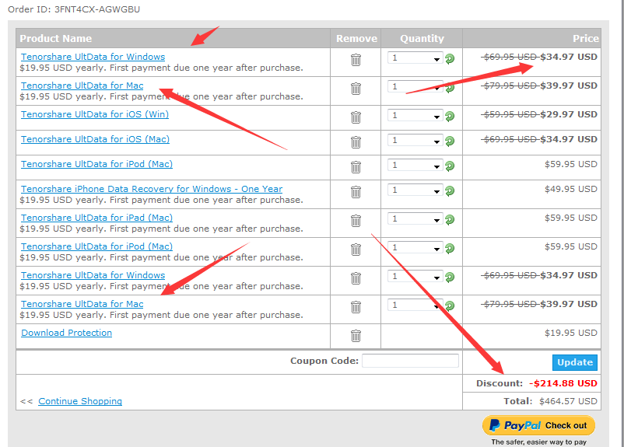Click the -$214.88 USD discount amount

coord(563,383)
